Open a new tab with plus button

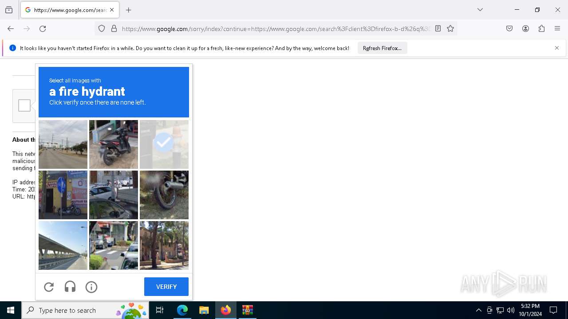(x=129, y=10)
